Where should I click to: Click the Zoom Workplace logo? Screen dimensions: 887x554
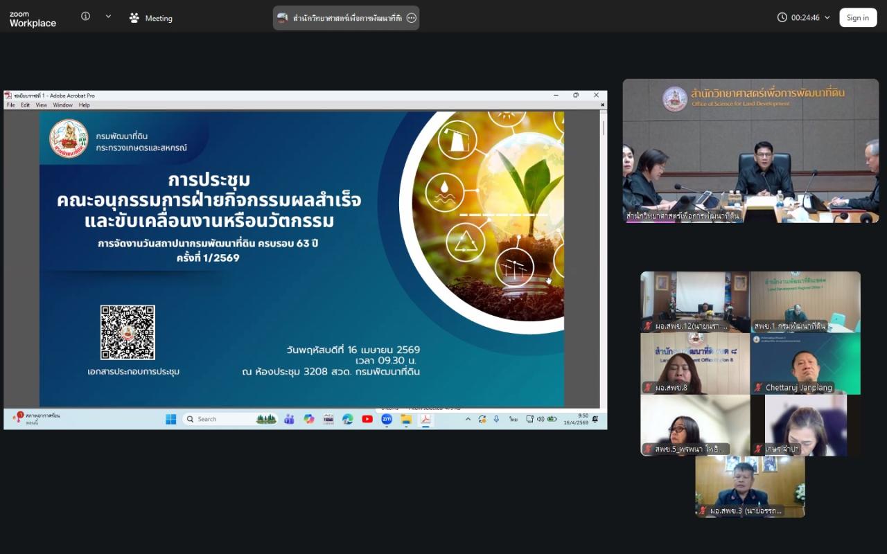33,19
